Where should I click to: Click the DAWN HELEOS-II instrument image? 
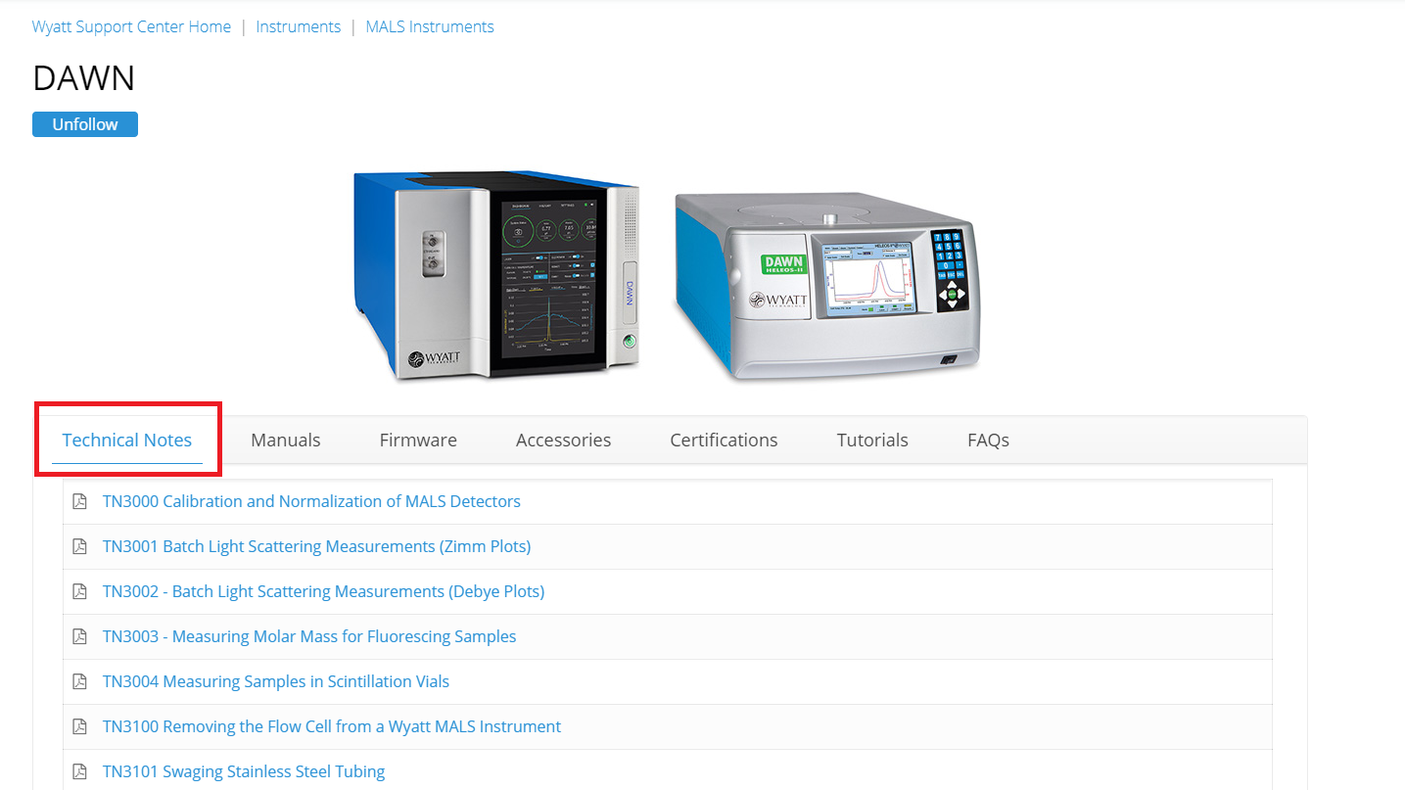pos(827,284)
